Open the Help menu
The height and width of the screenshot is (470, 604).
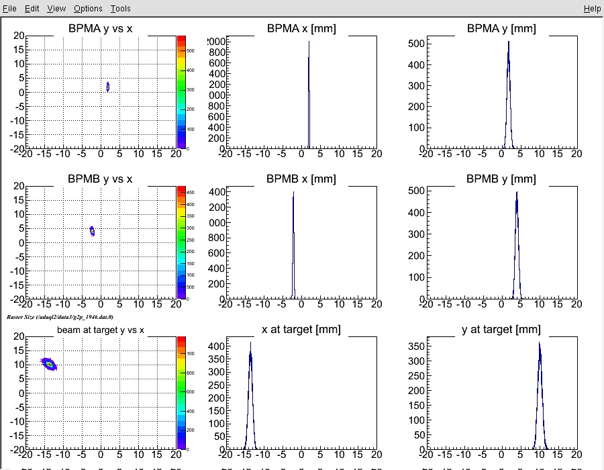point(592,9)
